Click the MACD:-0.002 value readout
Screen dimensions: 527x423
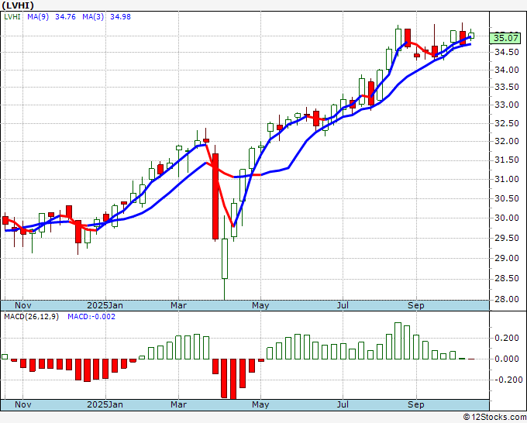coord(91,317)
